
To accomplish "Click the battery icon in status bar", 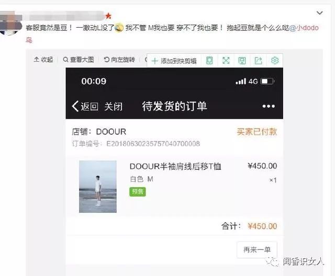I will click(267, 81).
